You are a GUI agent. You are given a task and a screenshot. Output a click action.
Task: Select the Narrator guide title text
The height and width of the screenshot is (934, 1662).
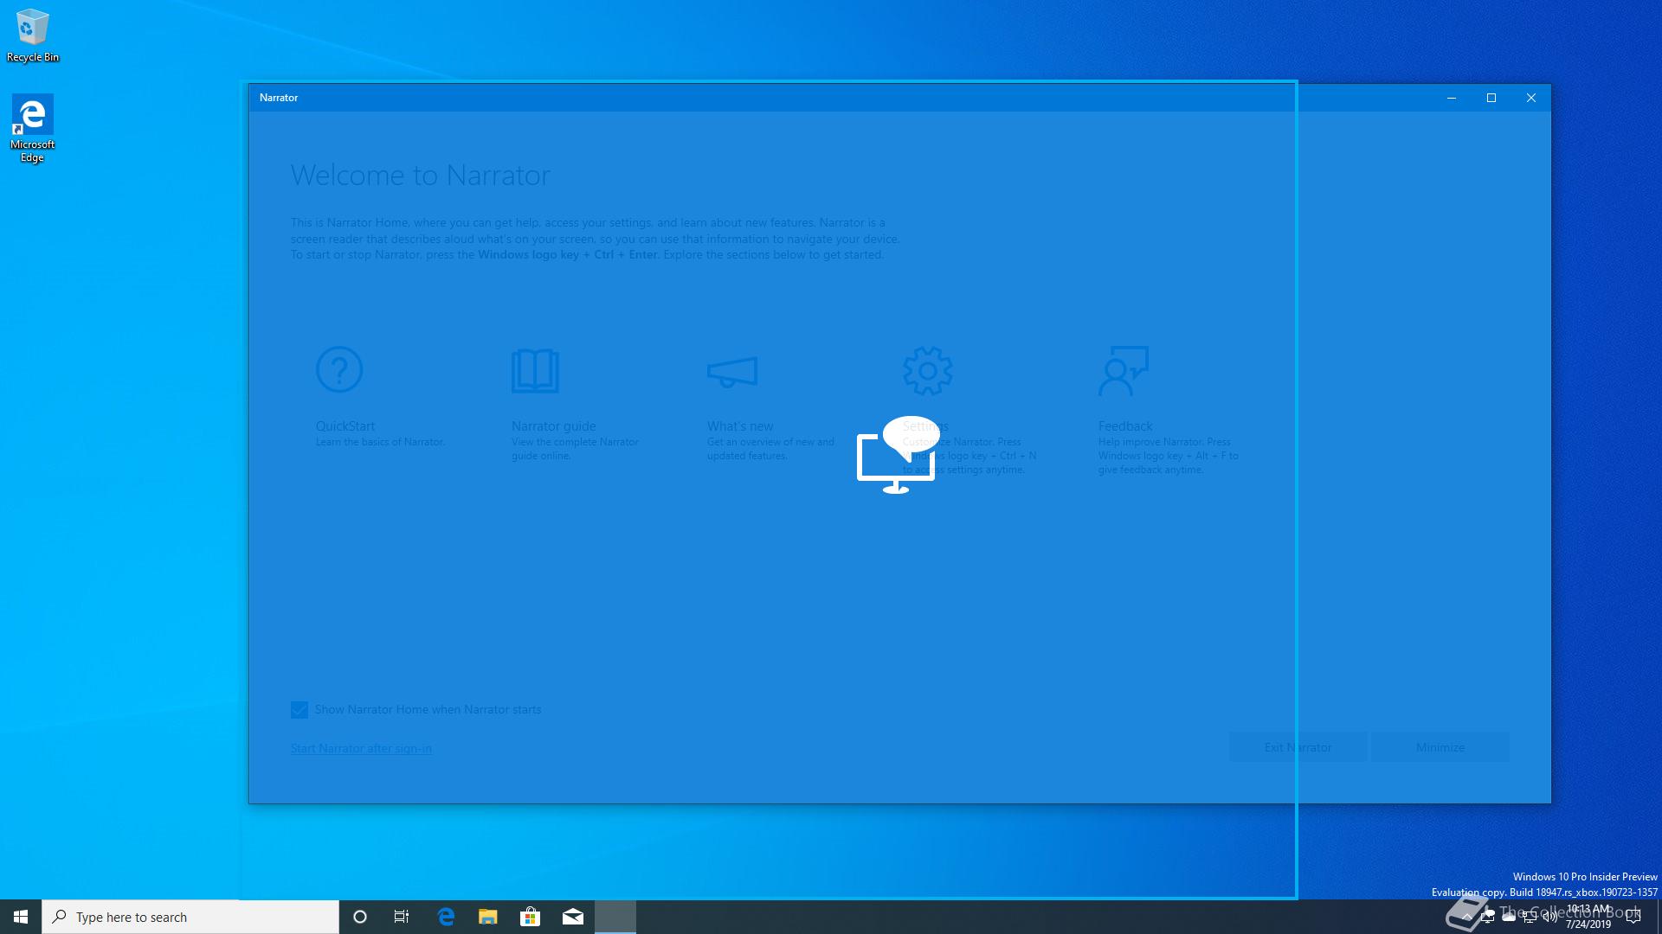(x=553, y=425)
